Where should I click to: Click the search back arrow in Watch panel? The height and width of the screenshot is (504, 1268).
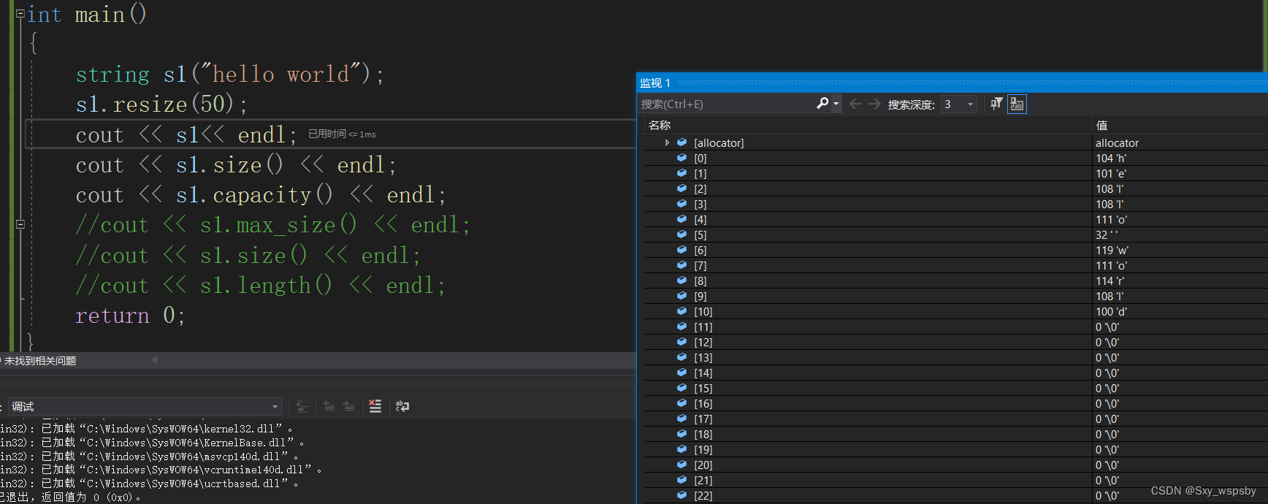point(855,104)
